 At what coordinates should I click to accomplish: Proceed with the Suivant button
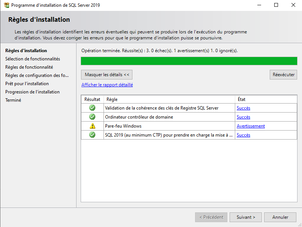click(246, 217)
